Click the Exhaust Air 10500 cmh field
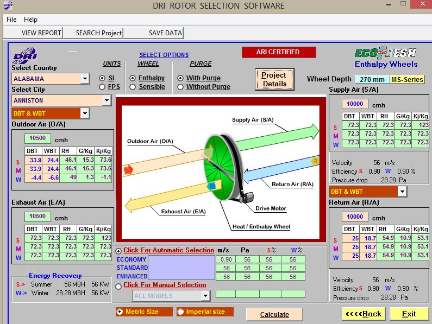 point(37,217)
